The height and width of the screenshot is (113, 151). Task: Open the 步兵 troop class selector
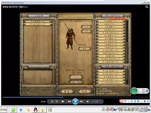point(85,49)
